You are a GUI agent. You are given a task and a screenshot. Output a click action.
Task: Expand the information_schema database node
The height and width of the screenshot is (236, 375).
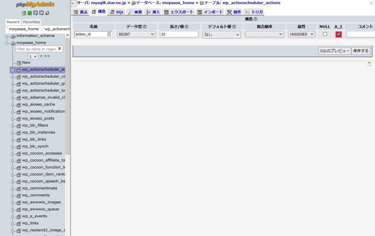[x=7, y=36]
